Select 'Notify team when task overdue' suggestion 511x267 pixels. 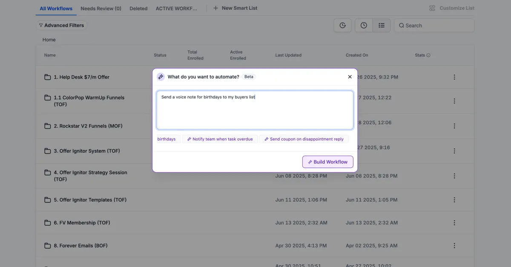tap(220, 139)
